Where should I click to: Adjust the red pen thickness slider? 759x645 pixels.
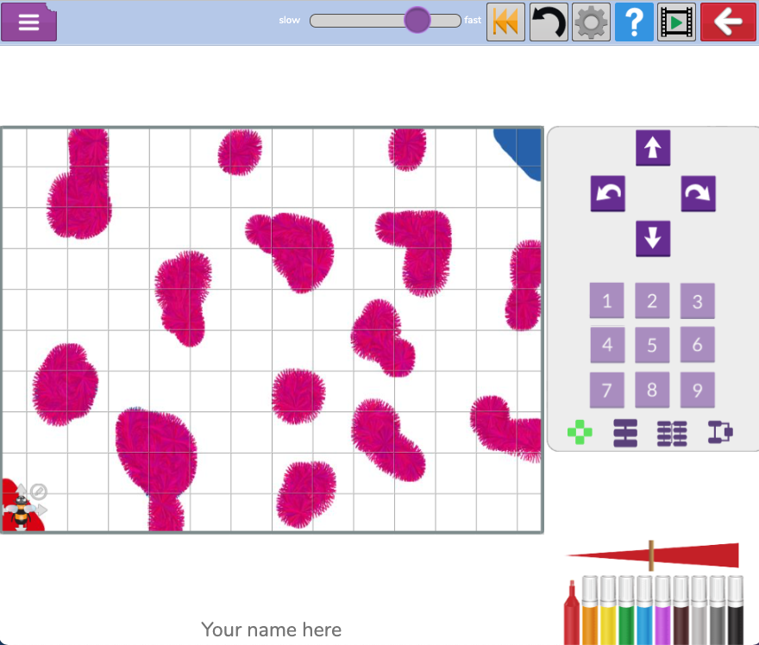pos(651,555)
